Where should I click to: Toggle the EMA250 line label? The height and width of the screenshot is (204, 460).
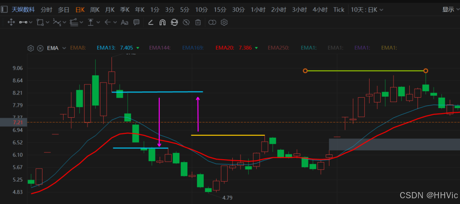pyautogui.click(x=278, y=48)
